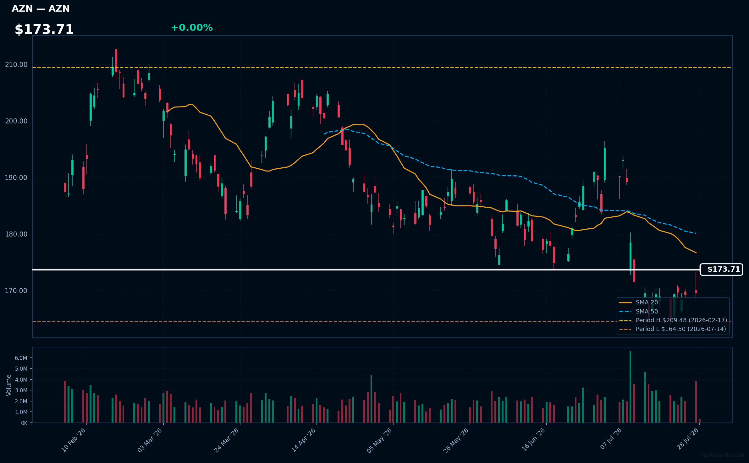Click the tallest volume bar above 6.0M

tap(630, 387)
